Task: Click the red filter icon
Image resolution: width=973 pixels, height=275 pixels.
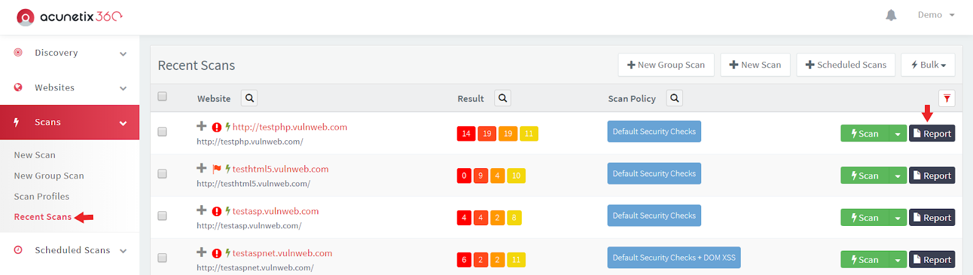Action: [947, 98]
